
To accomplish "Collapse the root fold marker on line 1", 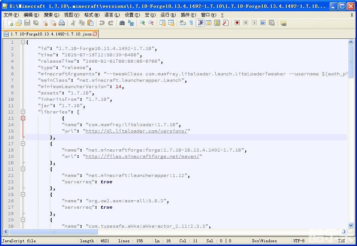I will [x=23, y=42].
